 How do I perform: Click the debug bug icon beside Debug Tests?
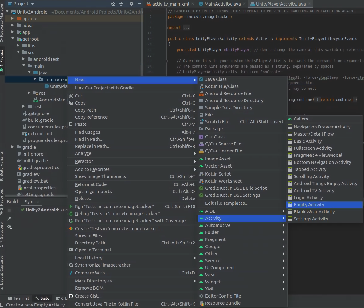pyautogui.click(x=71, y=213)
